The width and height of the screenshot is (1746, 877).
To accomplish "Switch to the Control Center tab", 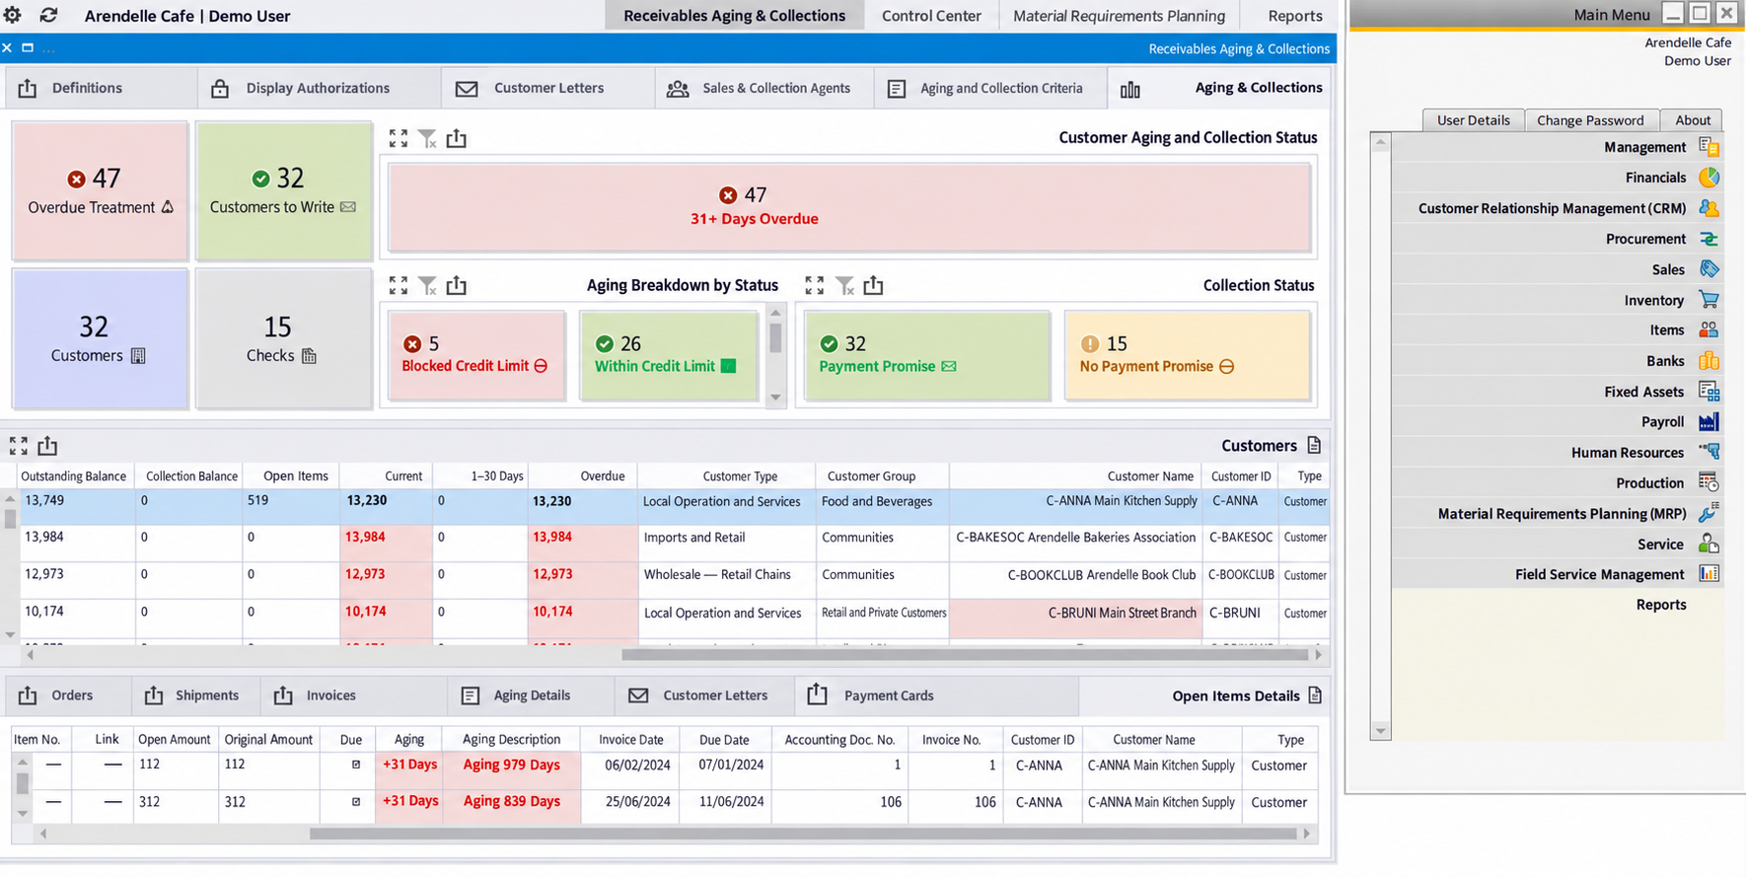I will [931, 16].
